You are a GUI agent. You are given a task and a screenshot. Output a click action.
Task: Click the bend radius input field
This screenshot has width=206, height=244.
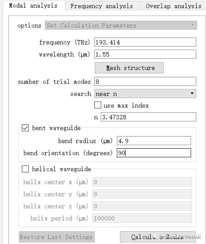tap(154, 141)
